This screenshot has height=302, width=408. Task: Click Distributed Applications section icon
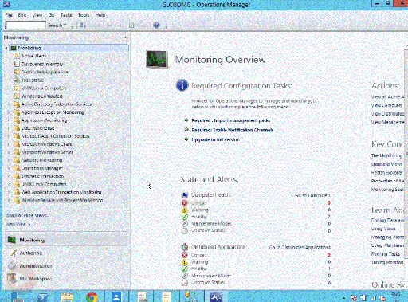(185, 247)
